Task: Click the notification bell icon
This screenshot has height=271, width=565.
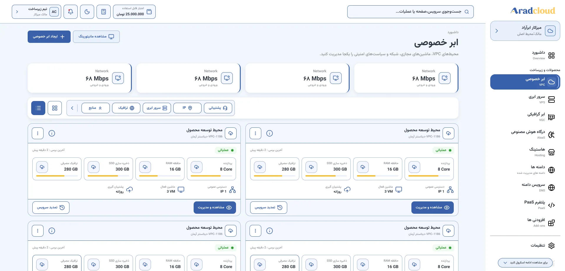Action: coord(71,12)
